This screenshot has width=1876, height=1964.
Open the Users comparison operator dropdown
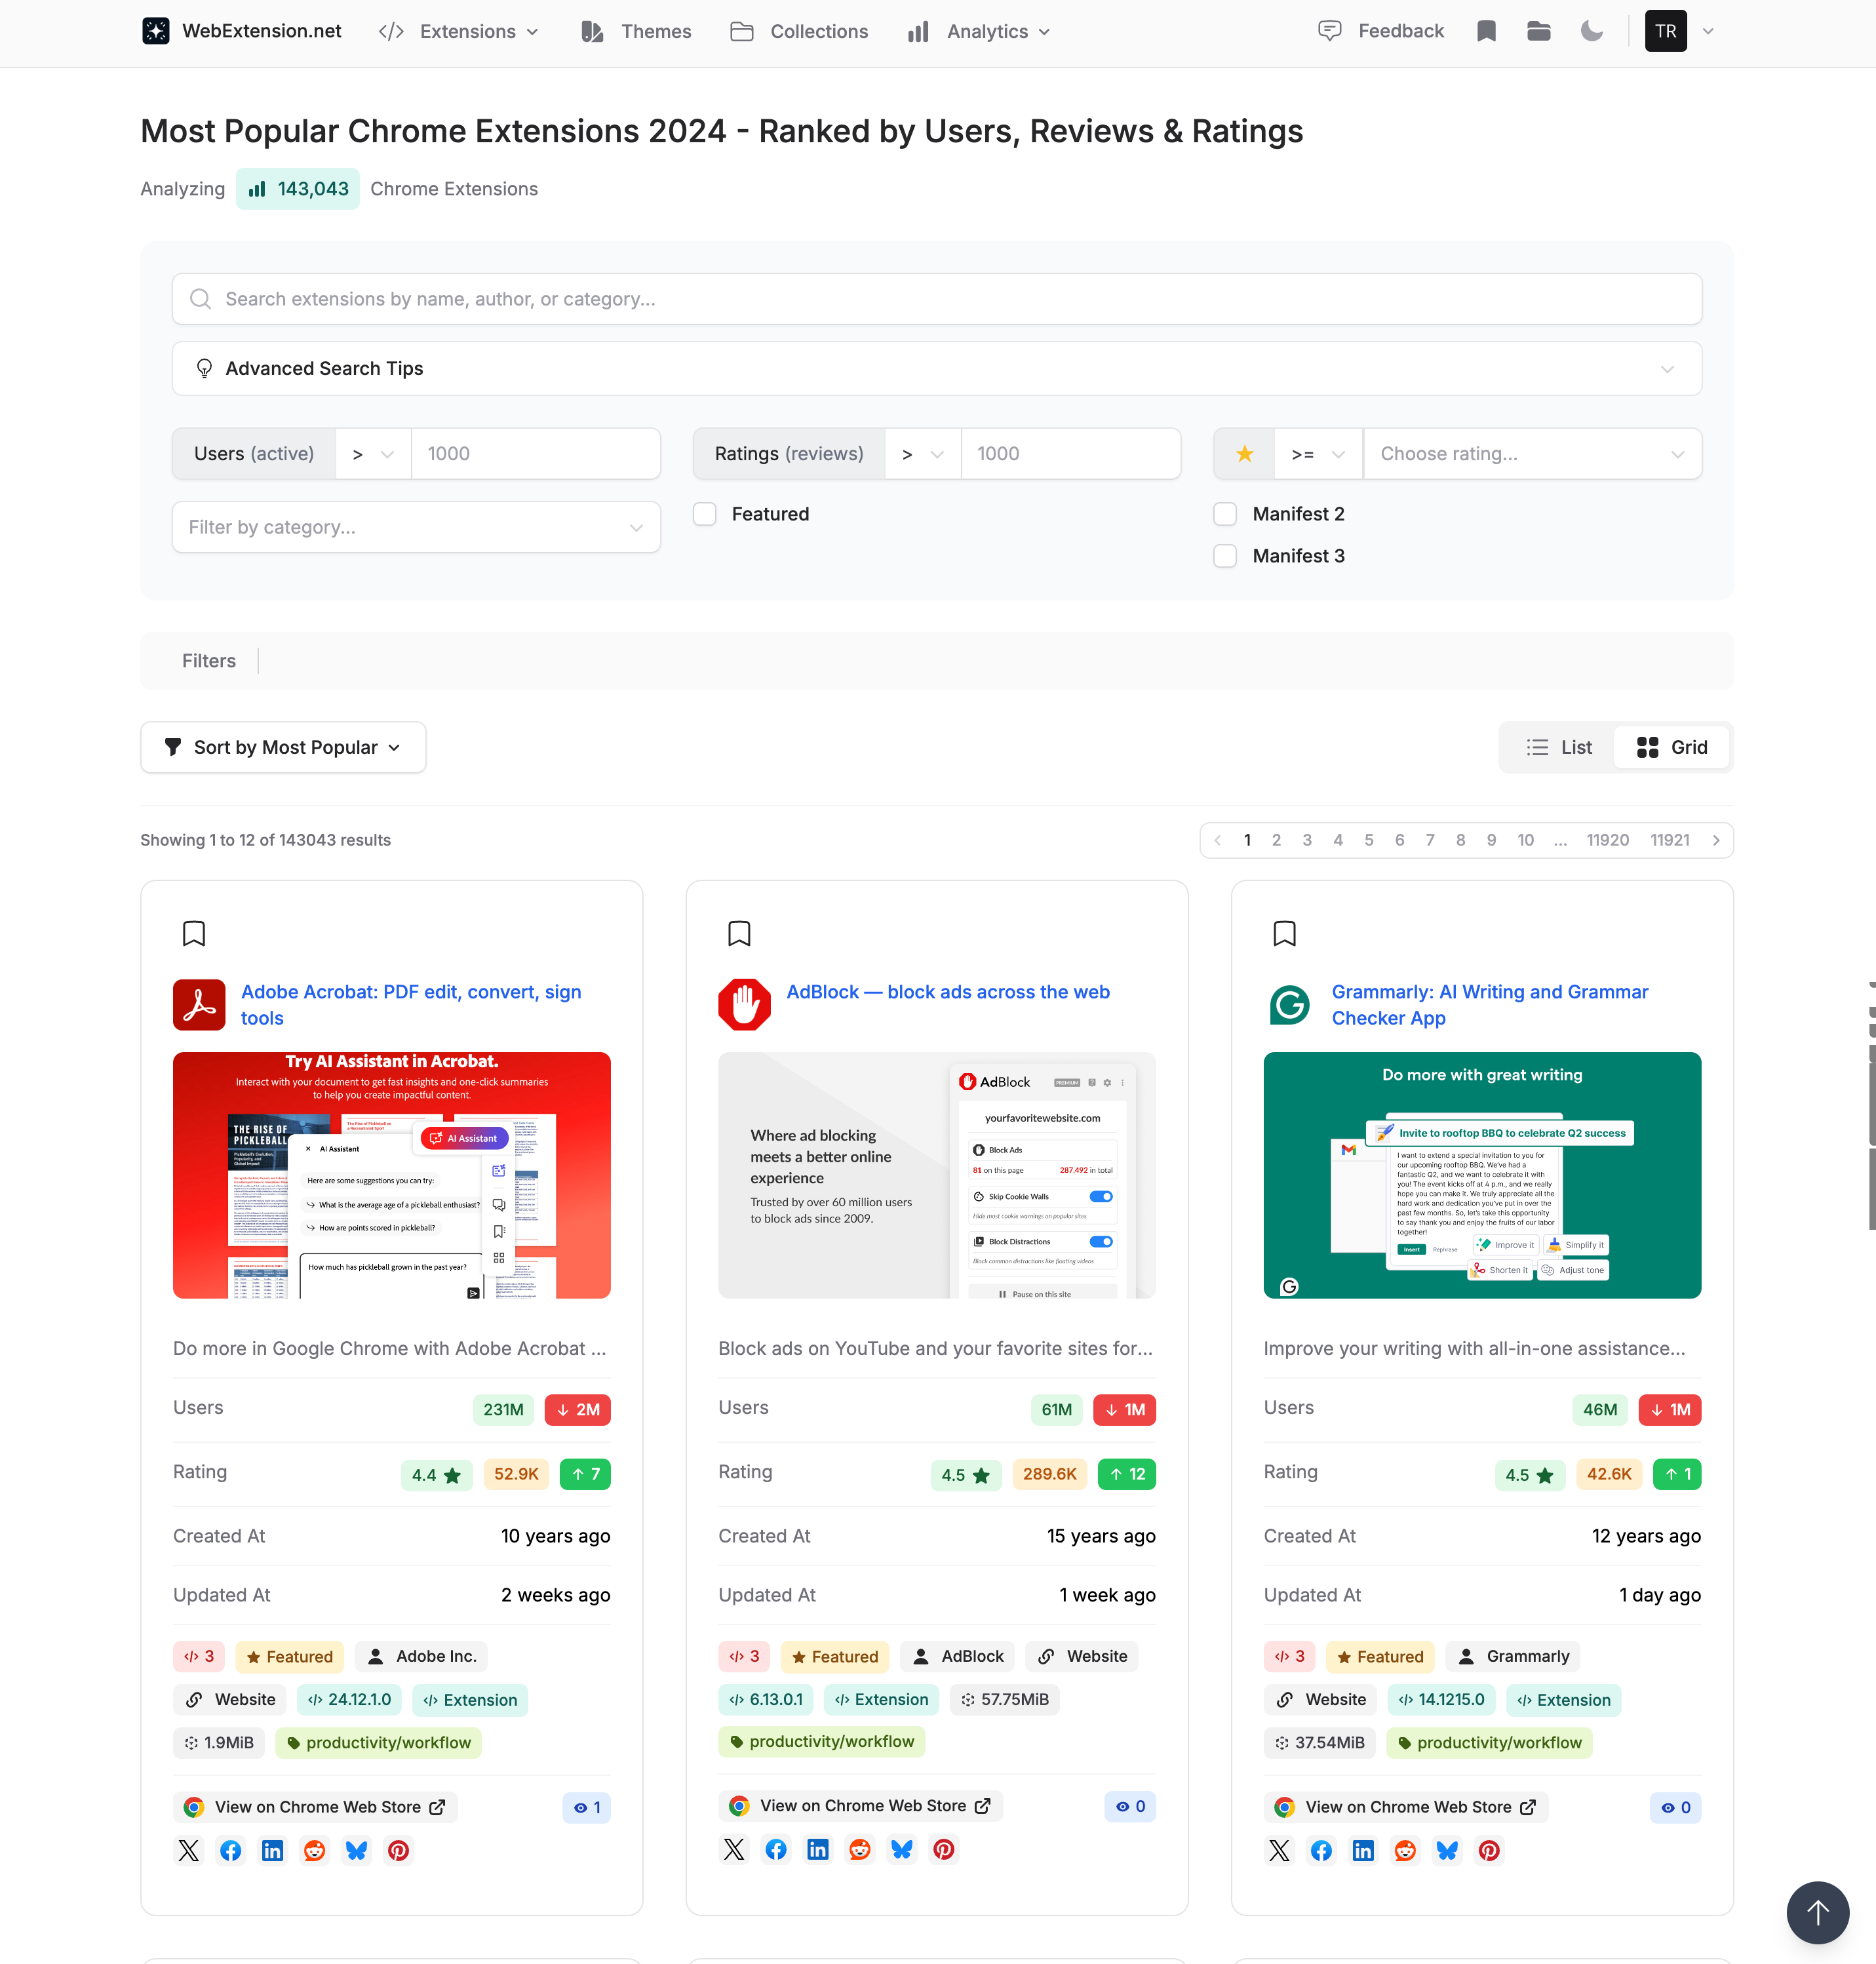[374, 454]
